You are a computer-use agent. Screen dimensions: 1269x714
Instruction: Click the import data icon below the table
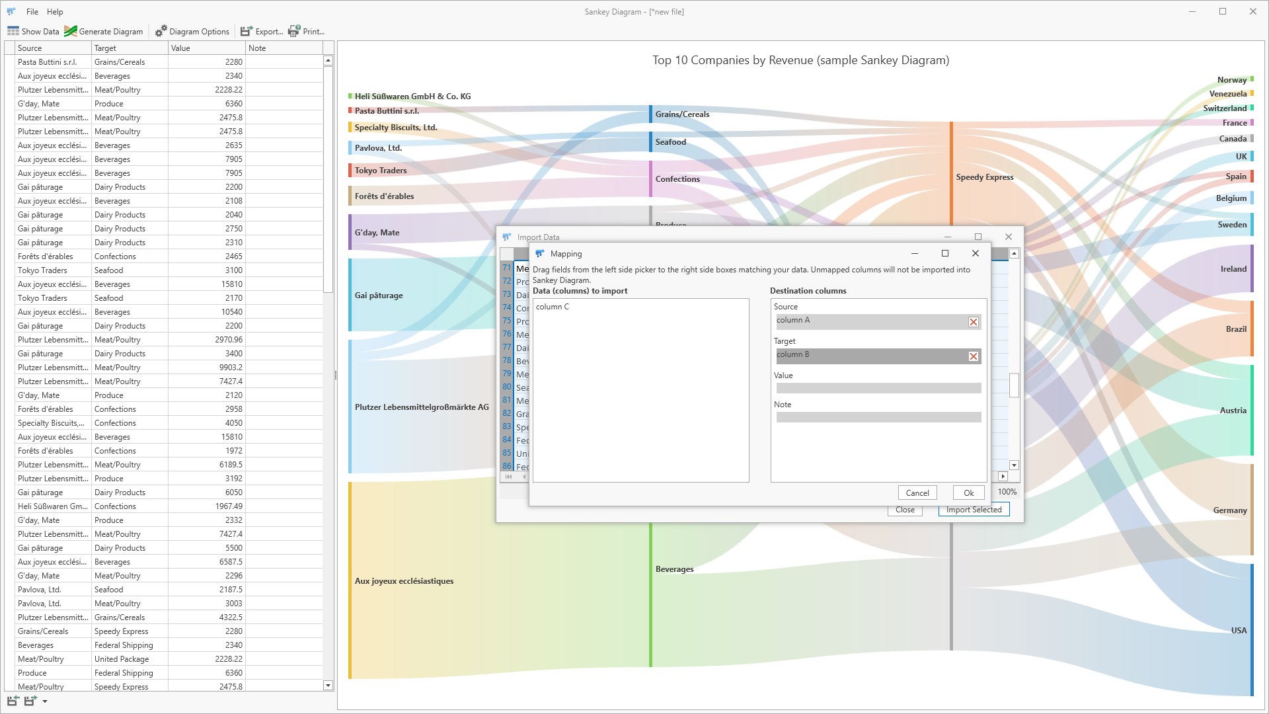[13, 701]
